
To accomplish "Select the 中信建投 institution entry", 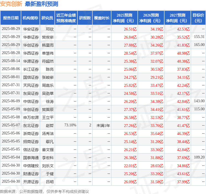I will [31, 166].
